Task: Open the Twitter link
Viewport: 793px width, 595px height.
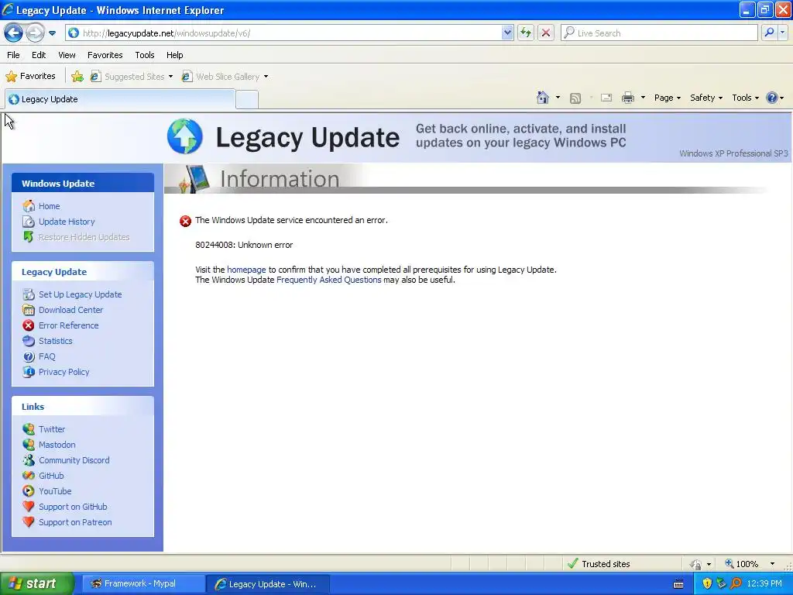Action: point(52,429)
